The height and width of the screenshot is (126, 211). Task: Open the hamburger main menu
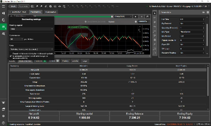[x=4, y=6]
